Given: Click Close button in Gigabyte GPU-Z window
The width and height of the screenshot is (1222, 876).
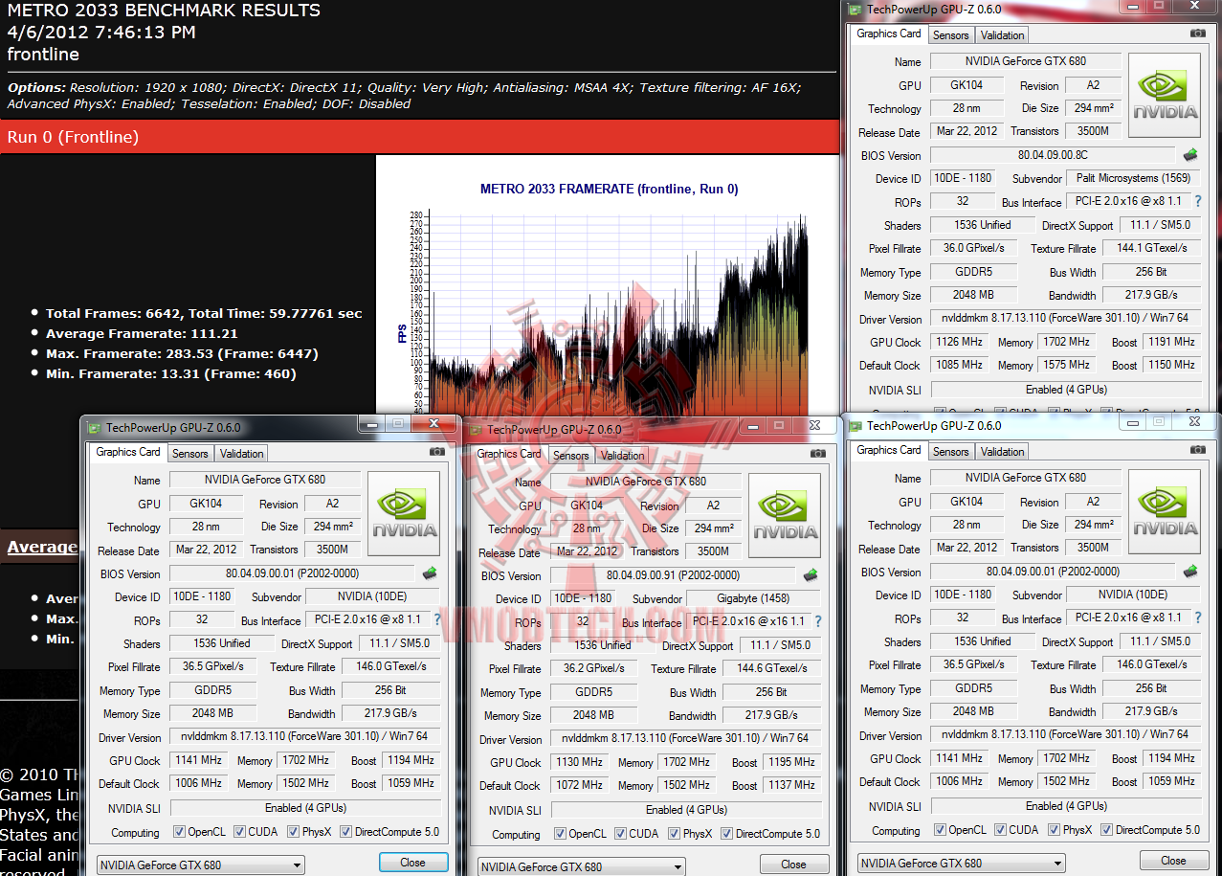Looking at the screenshot, I should click(794, 865).
